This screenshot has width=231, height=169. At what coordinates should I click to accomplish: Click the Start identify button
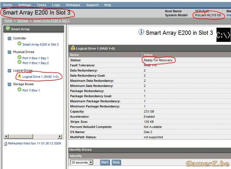[105, 162]
